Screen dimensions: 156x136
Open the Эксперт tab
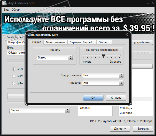pos(104,42)
